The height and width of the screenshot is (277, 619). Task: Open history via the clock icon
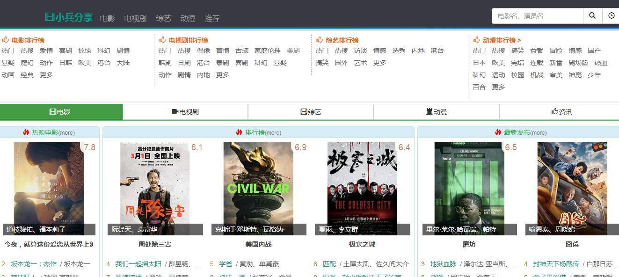[x=611, y=16]
